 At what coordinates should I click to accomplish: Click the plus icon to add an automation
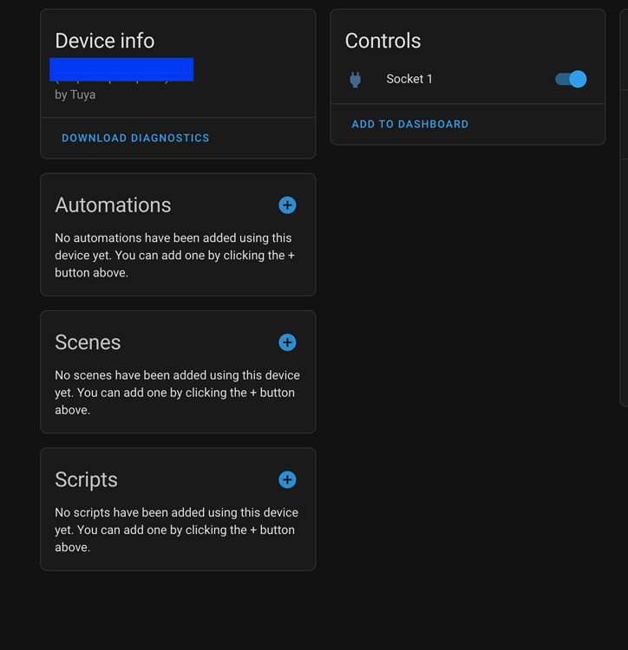pos(287,205)
